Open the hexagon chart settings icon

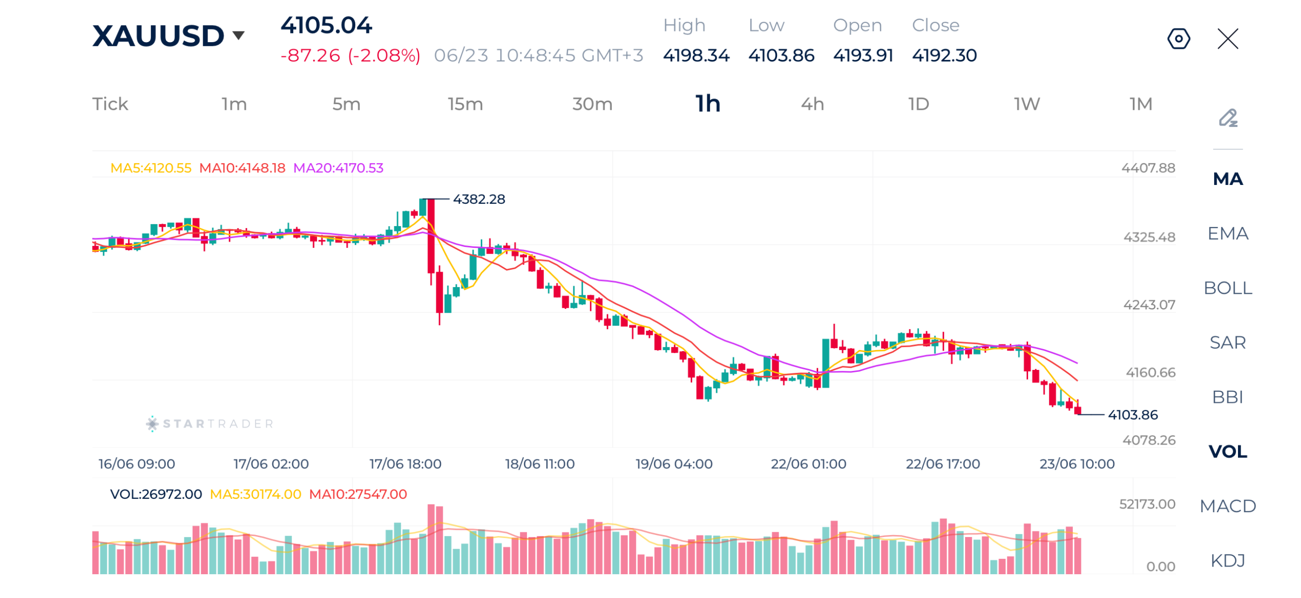[x=1178, y=39]
